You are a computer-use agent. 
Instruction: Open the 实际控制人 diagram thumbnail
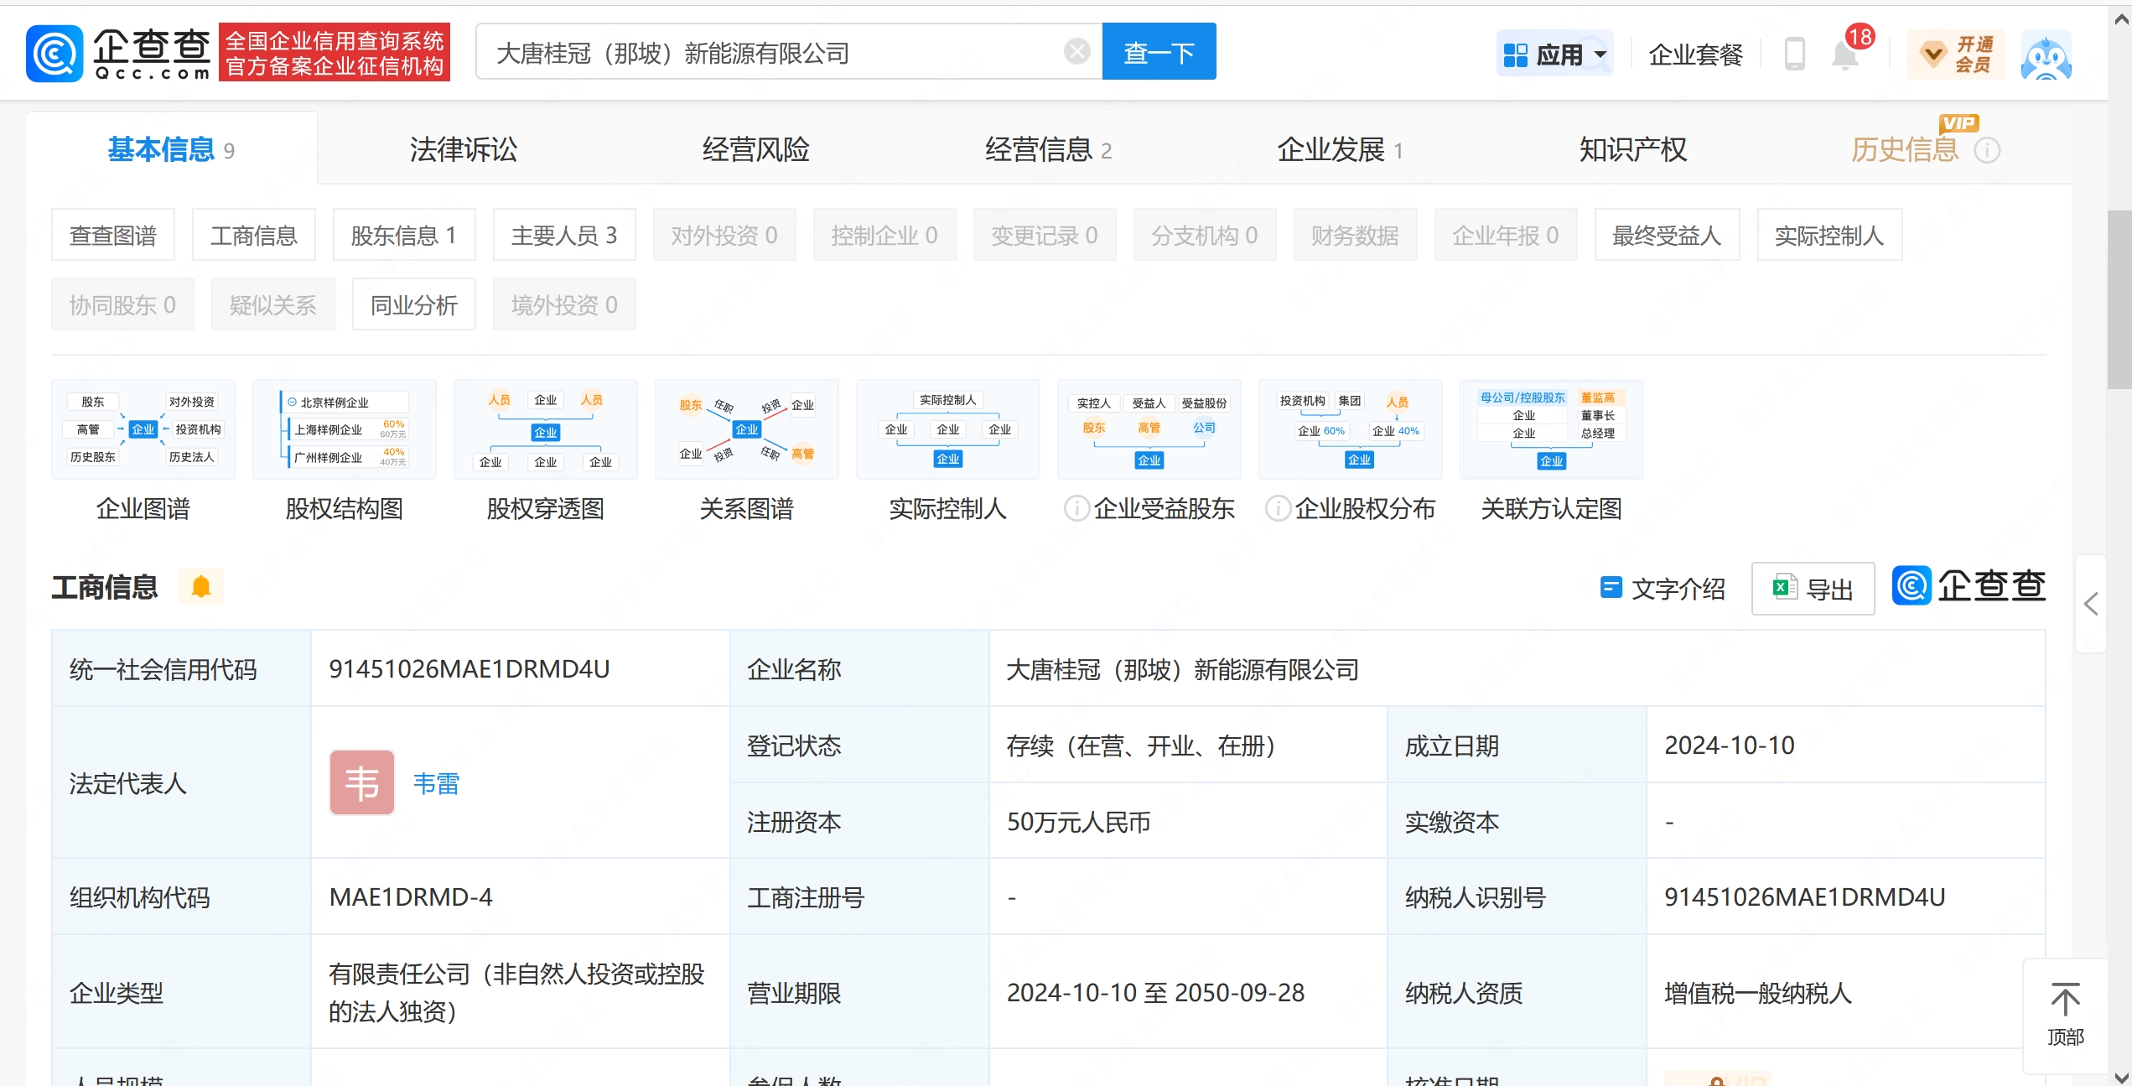(x=948, y=429)
